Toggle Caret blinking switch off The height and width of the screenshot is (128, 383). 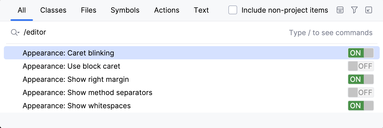(361, 53)
